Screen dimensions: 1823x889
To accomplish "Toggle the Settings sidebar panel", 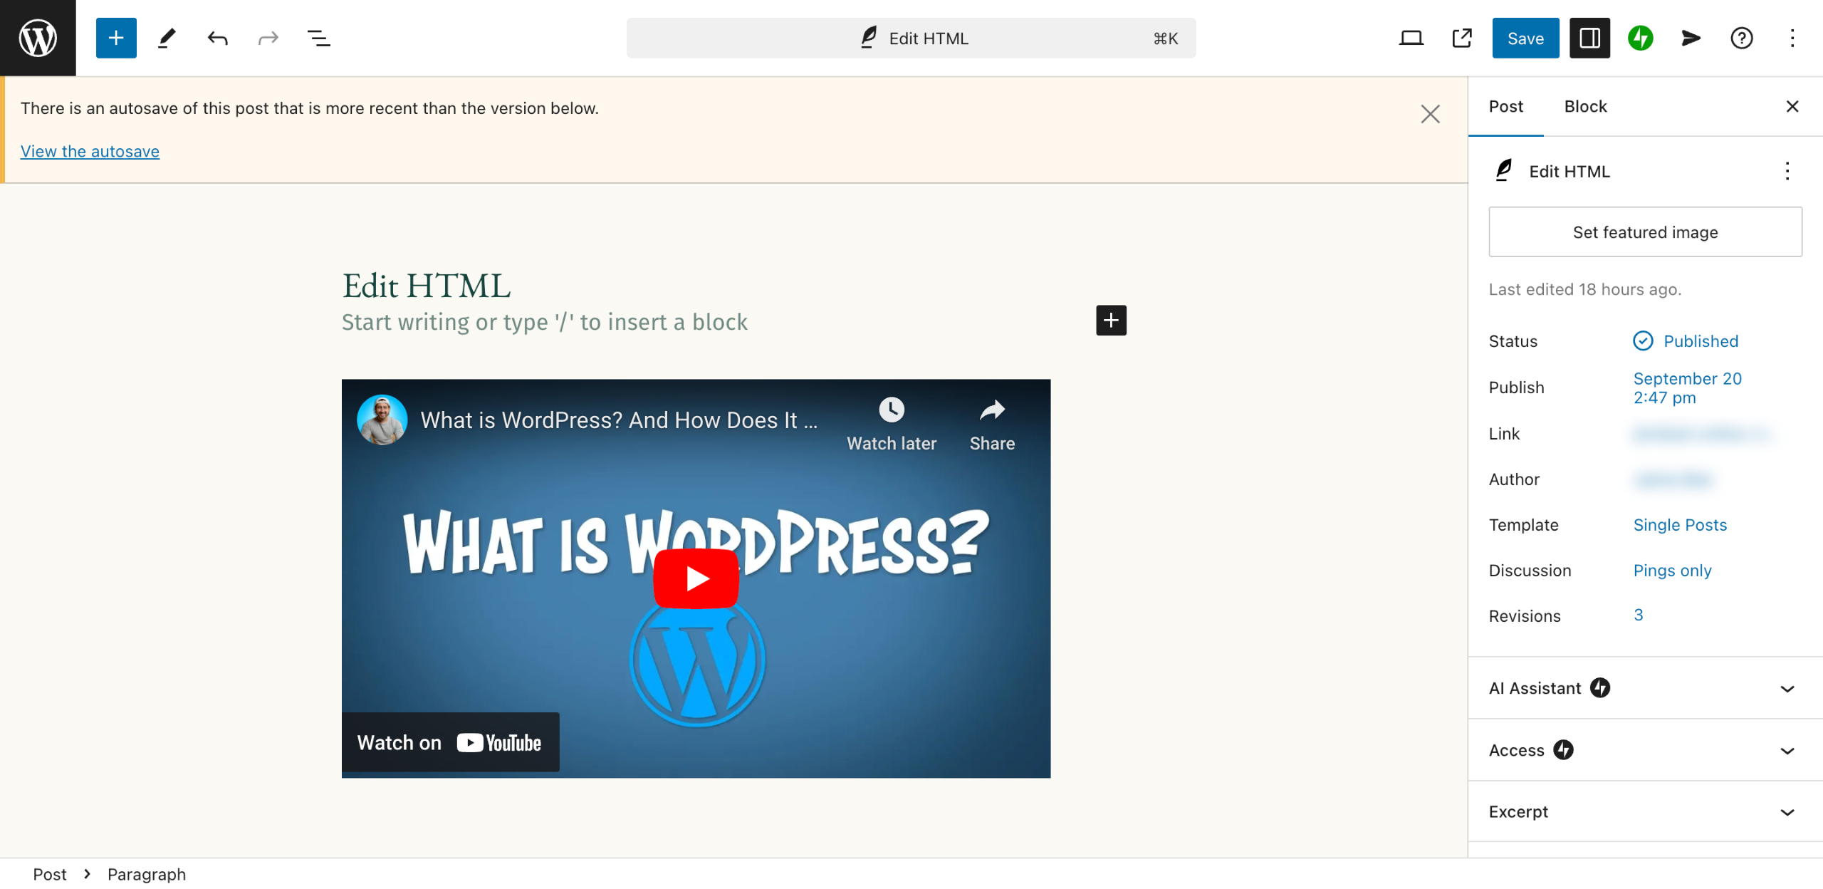I will coord(1589,38).
